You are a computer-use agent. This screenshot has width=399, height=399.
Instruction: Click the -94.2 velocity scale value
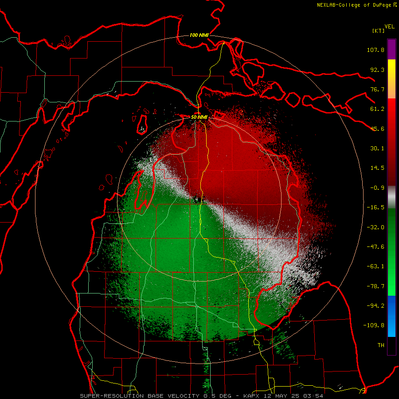point(376,306)
